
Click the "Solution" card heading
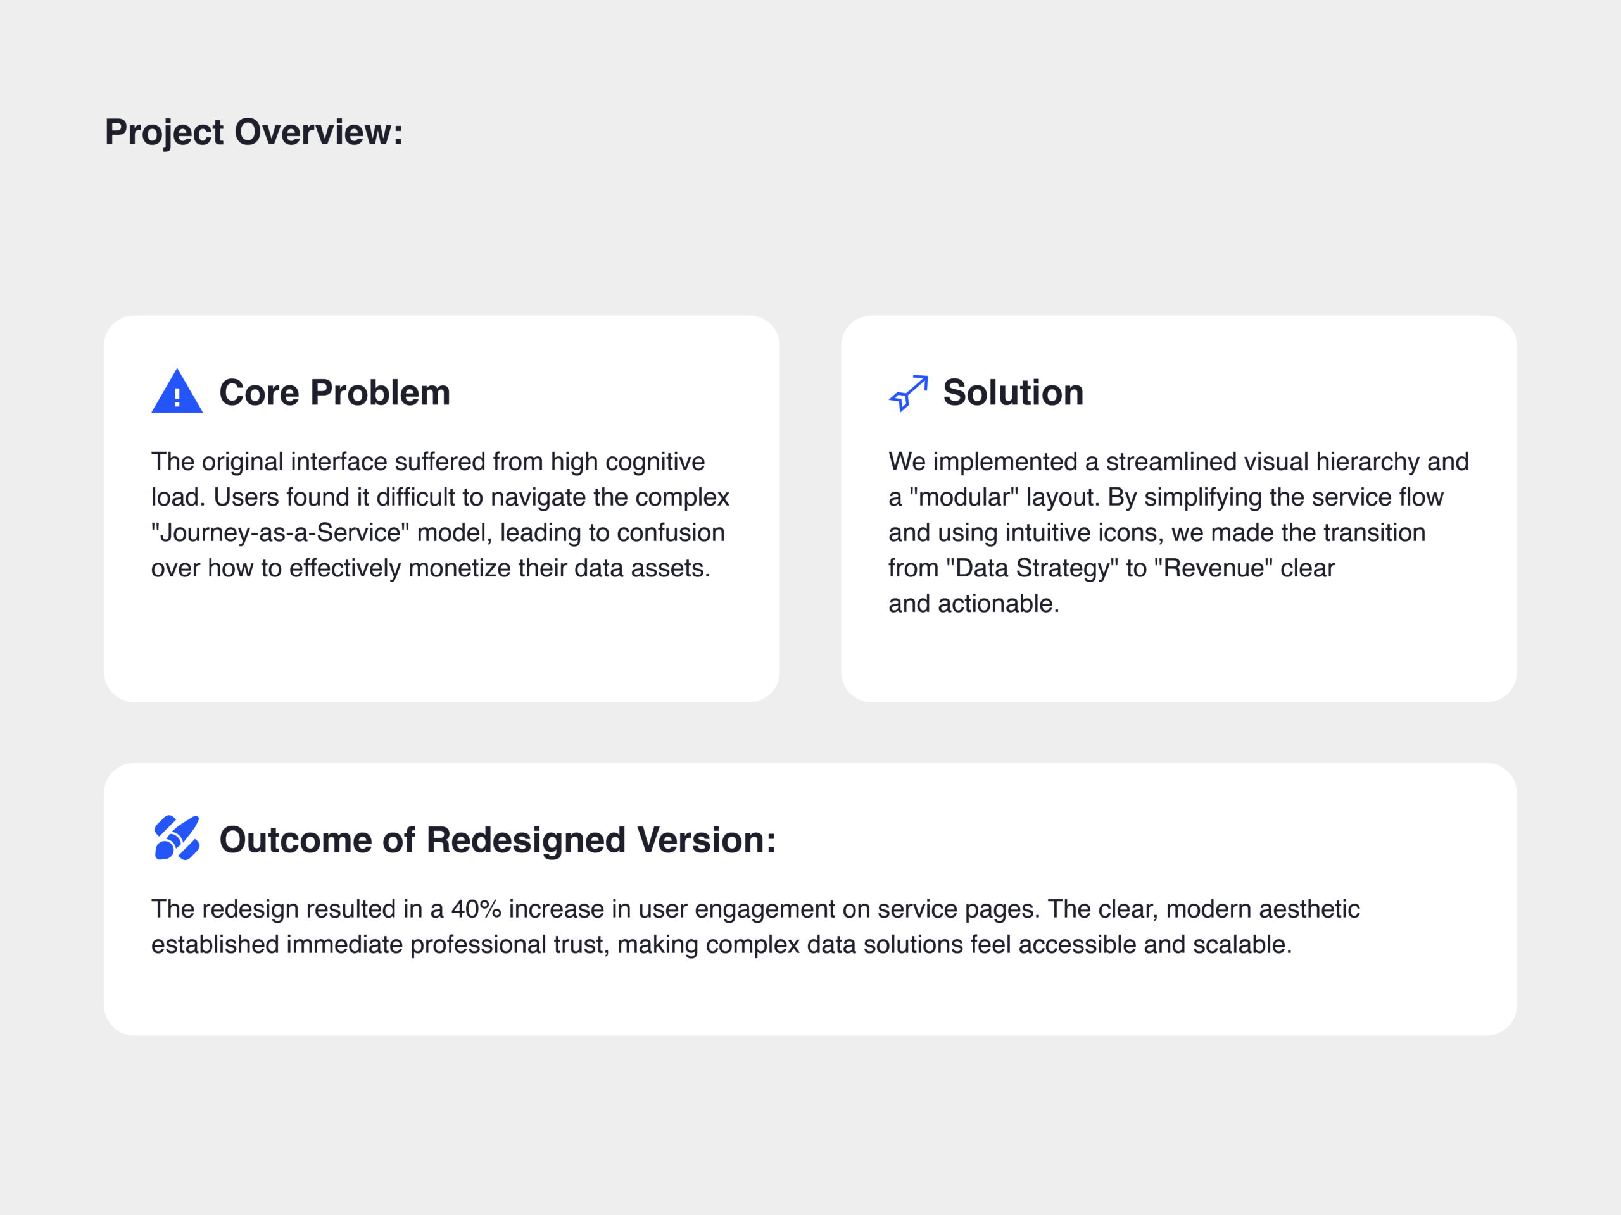[1012, 392]
